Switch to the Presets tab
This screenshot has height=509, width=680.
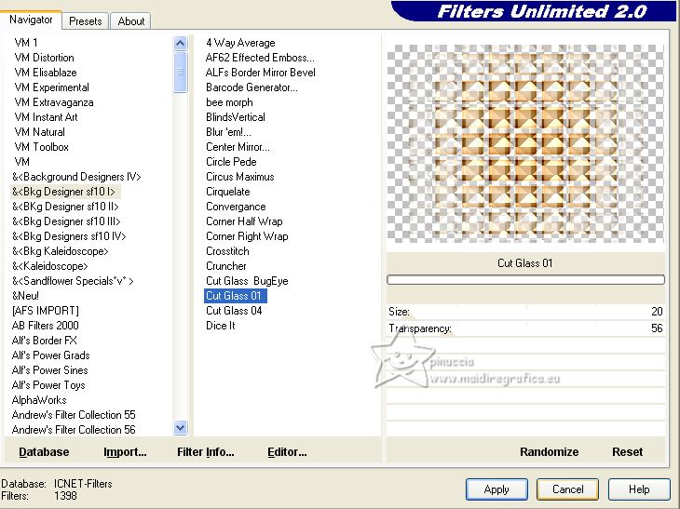tap(85, 20)
